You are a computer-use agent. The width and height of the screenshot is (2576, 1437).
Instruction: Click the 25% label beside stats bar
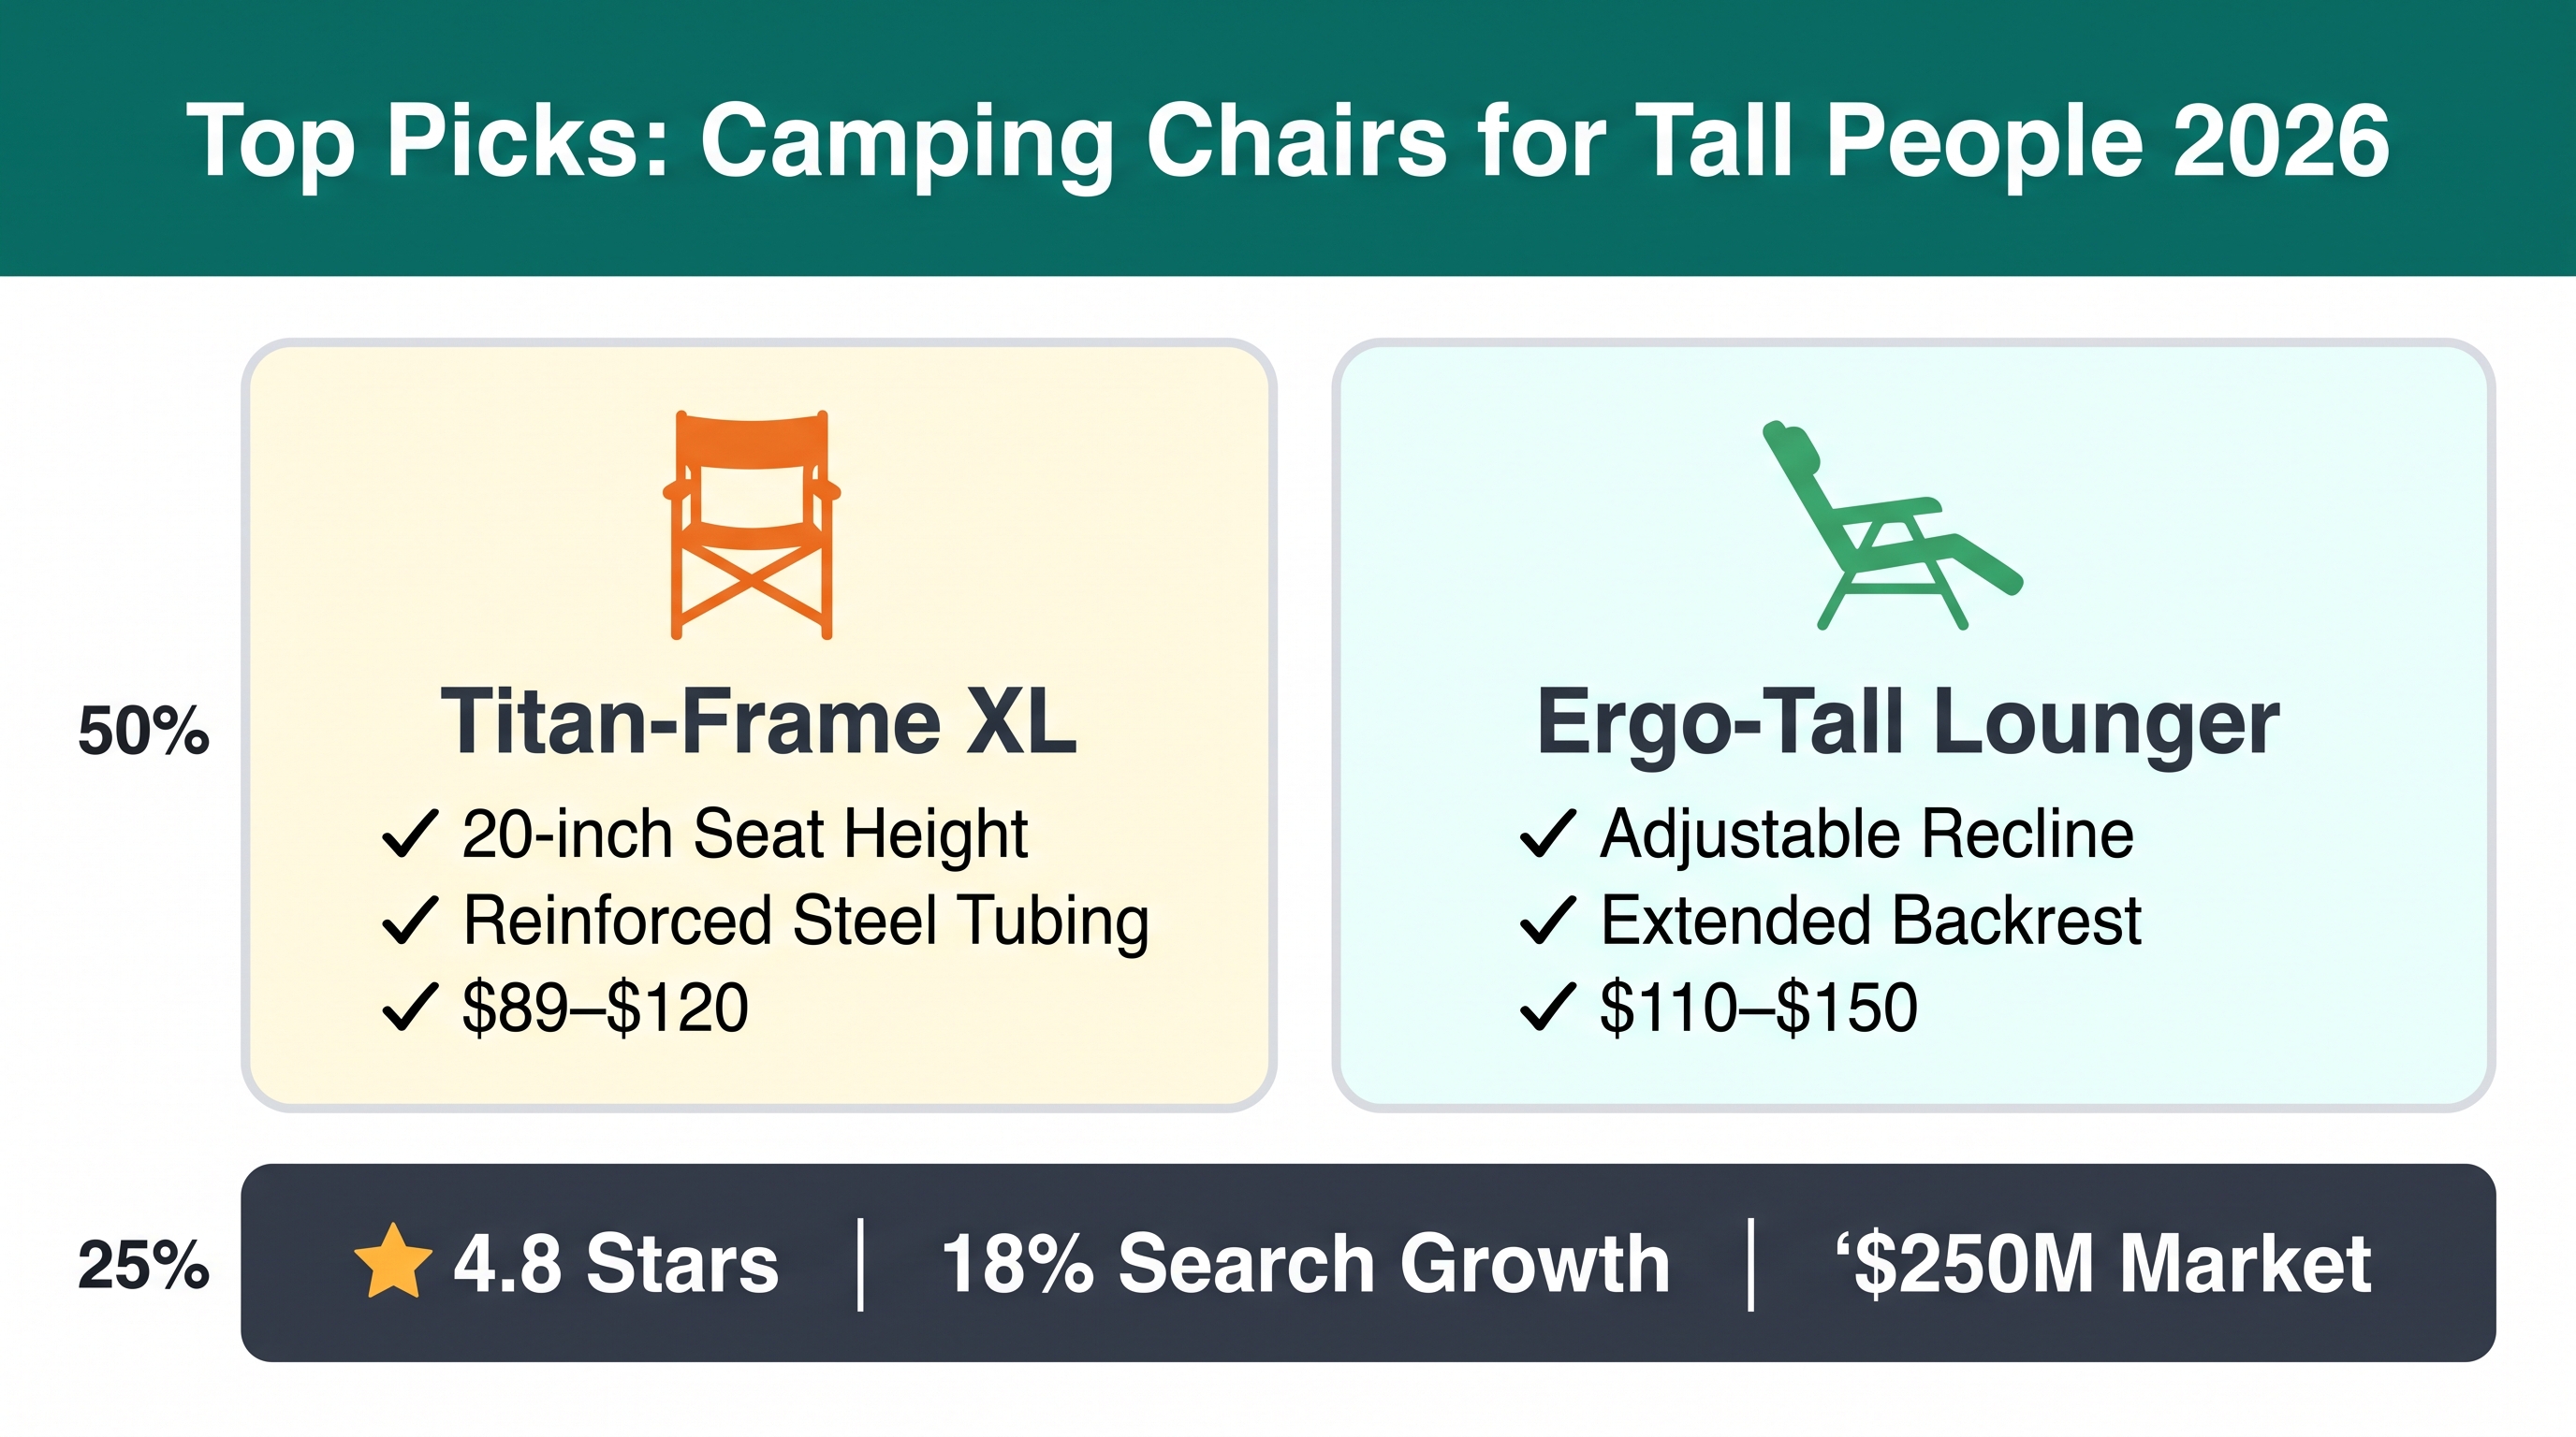[x=144, y=1265]
